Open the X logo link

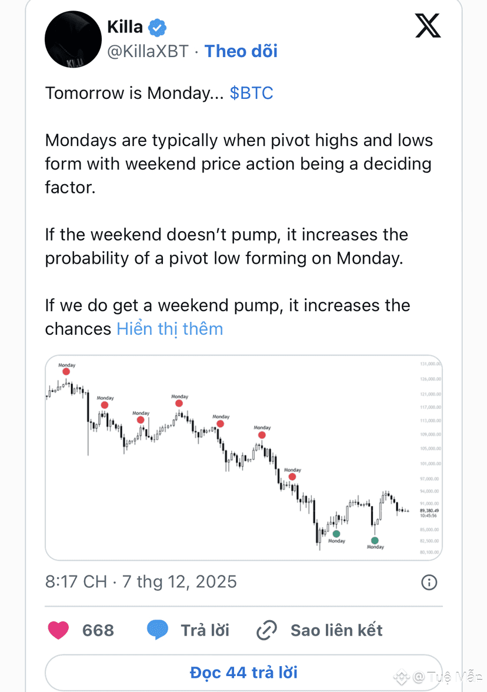(428, 27)
